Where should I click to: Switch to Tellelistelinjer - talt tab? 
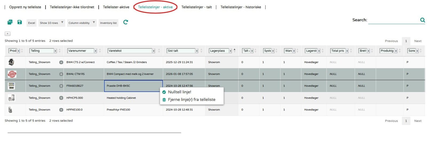(196, 7)
